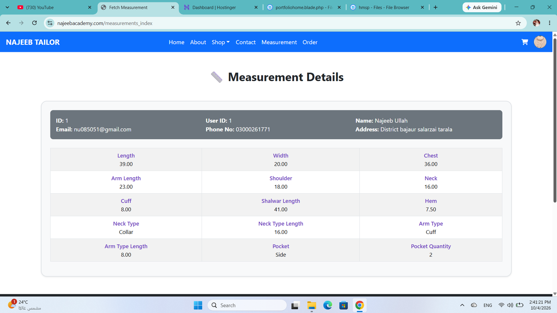Navigate to Measurement in navbar
The image size is (557, 313).
pos(279,42)
